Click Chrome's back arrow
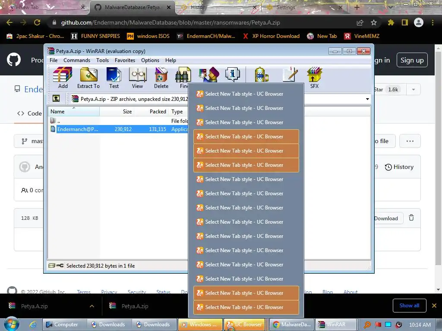 click(x=9, y=22)
